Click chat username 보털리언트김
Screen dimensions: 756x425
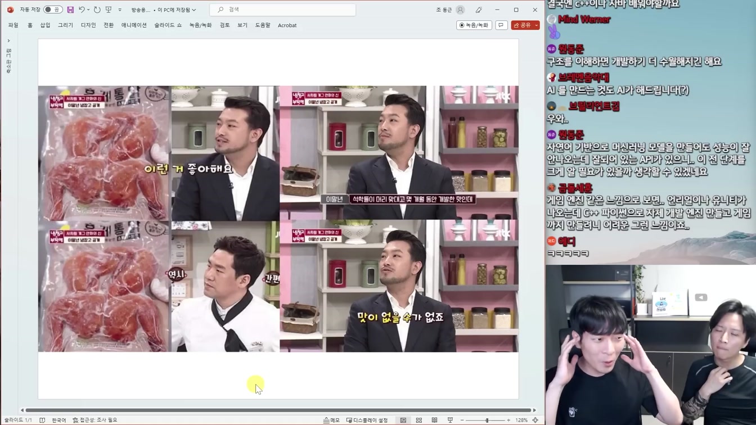point(594,106)
